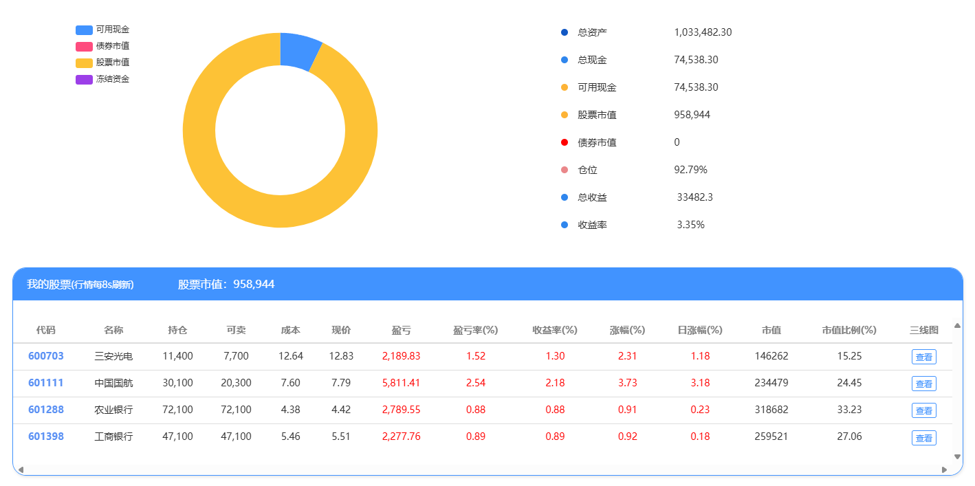Open stock code 601398 link

tap(46, 437)
